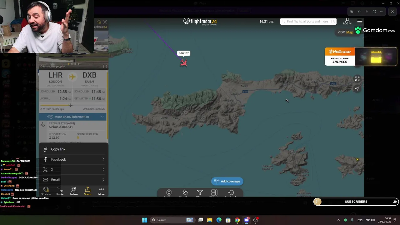Open Discord from the taskbar
Screen dimensions: 400x225
point(246,220)
